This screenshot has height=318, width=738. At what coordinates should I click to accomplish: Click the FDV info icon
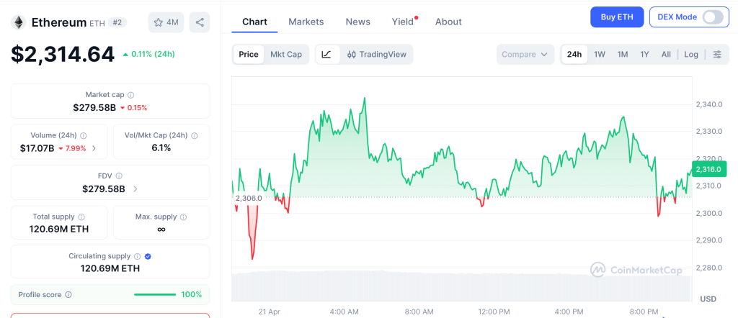tap(119, 176)
